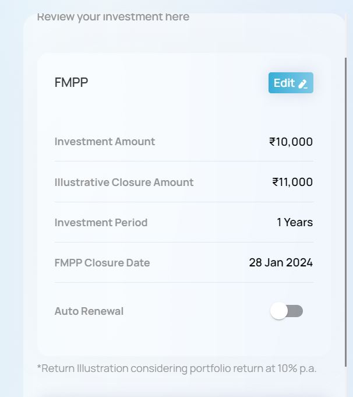Enable the Auto Renewal toggle

coord(287,311)
